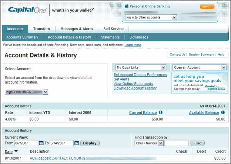Click the padlock icon beside Personal Online Banking

127,6
